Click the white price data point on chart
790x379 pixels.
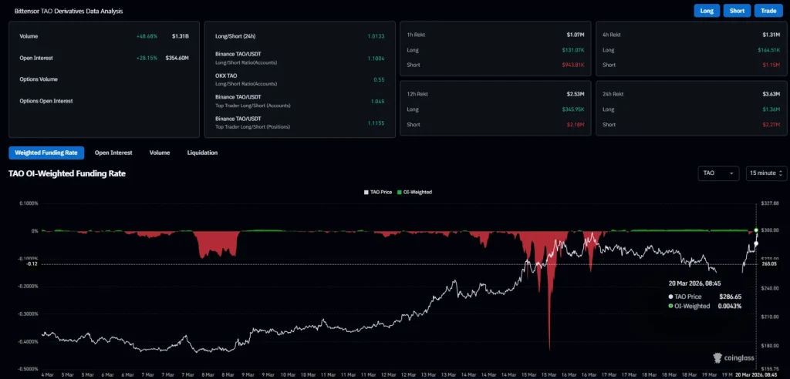[x=756, y=243]
